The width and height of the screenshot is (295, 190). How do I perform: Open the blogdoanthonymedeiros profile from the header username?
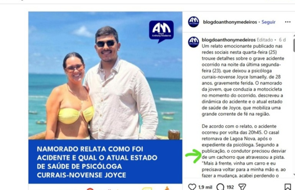[x=230, y=22]
